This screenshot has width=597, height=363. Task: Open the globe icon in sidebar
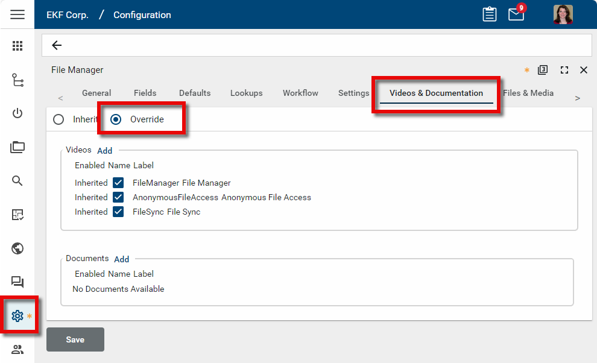coord(17,248)
